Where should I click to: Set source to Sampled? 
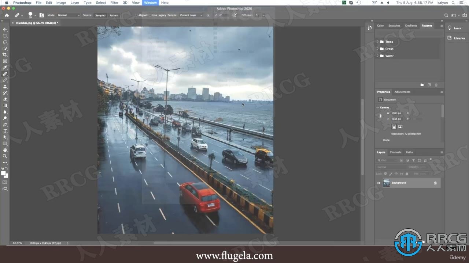(x=100, y=15)
